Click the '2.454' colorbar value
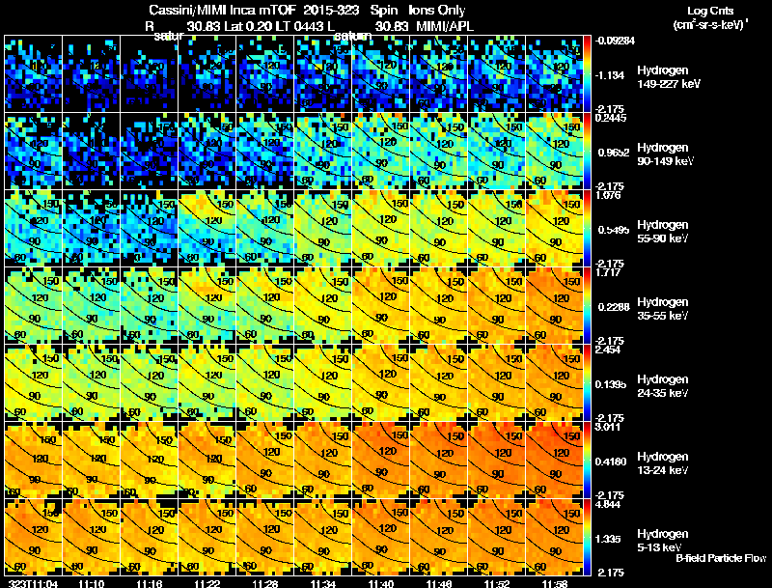Screen dimensions: 772x588 (x=608, y=350)
